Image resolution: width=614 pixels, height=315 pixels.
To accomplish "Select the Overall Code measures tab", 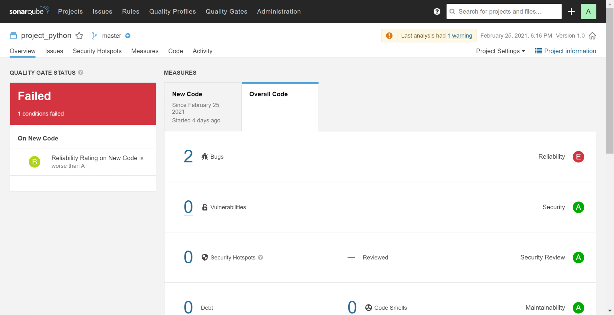I will (280, 107).
